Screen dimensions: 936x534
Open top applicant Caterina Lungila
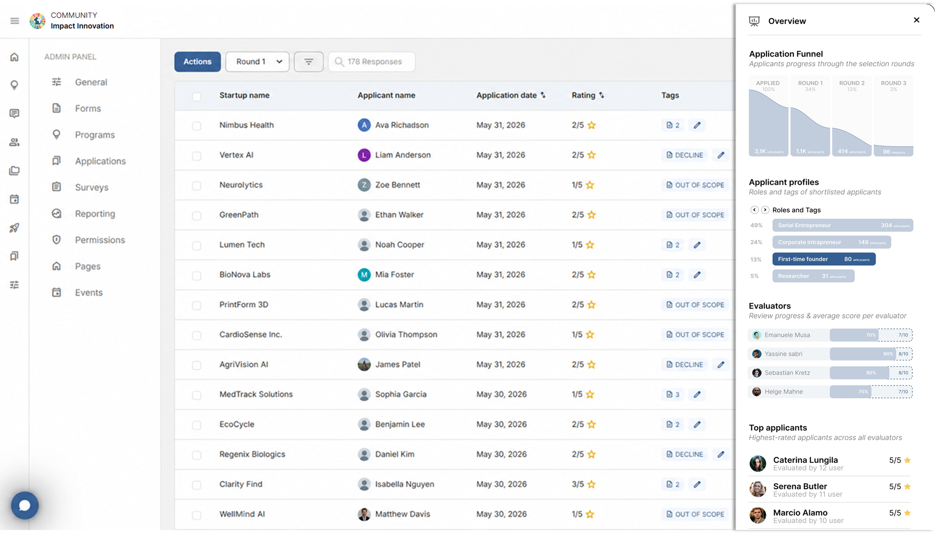[x=830, y=464]
